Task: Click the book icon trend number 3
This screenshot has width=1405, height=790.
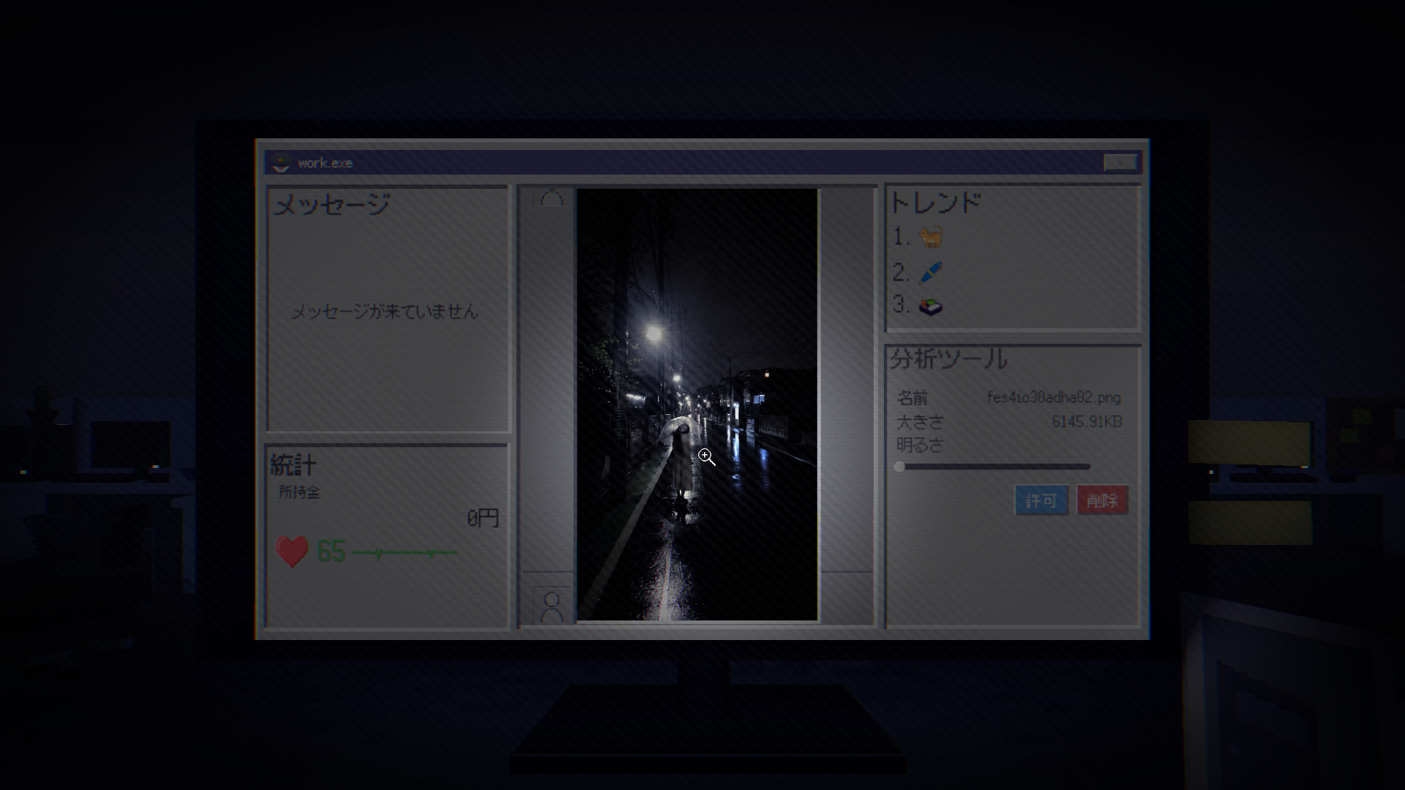Action: pos(931,306)
